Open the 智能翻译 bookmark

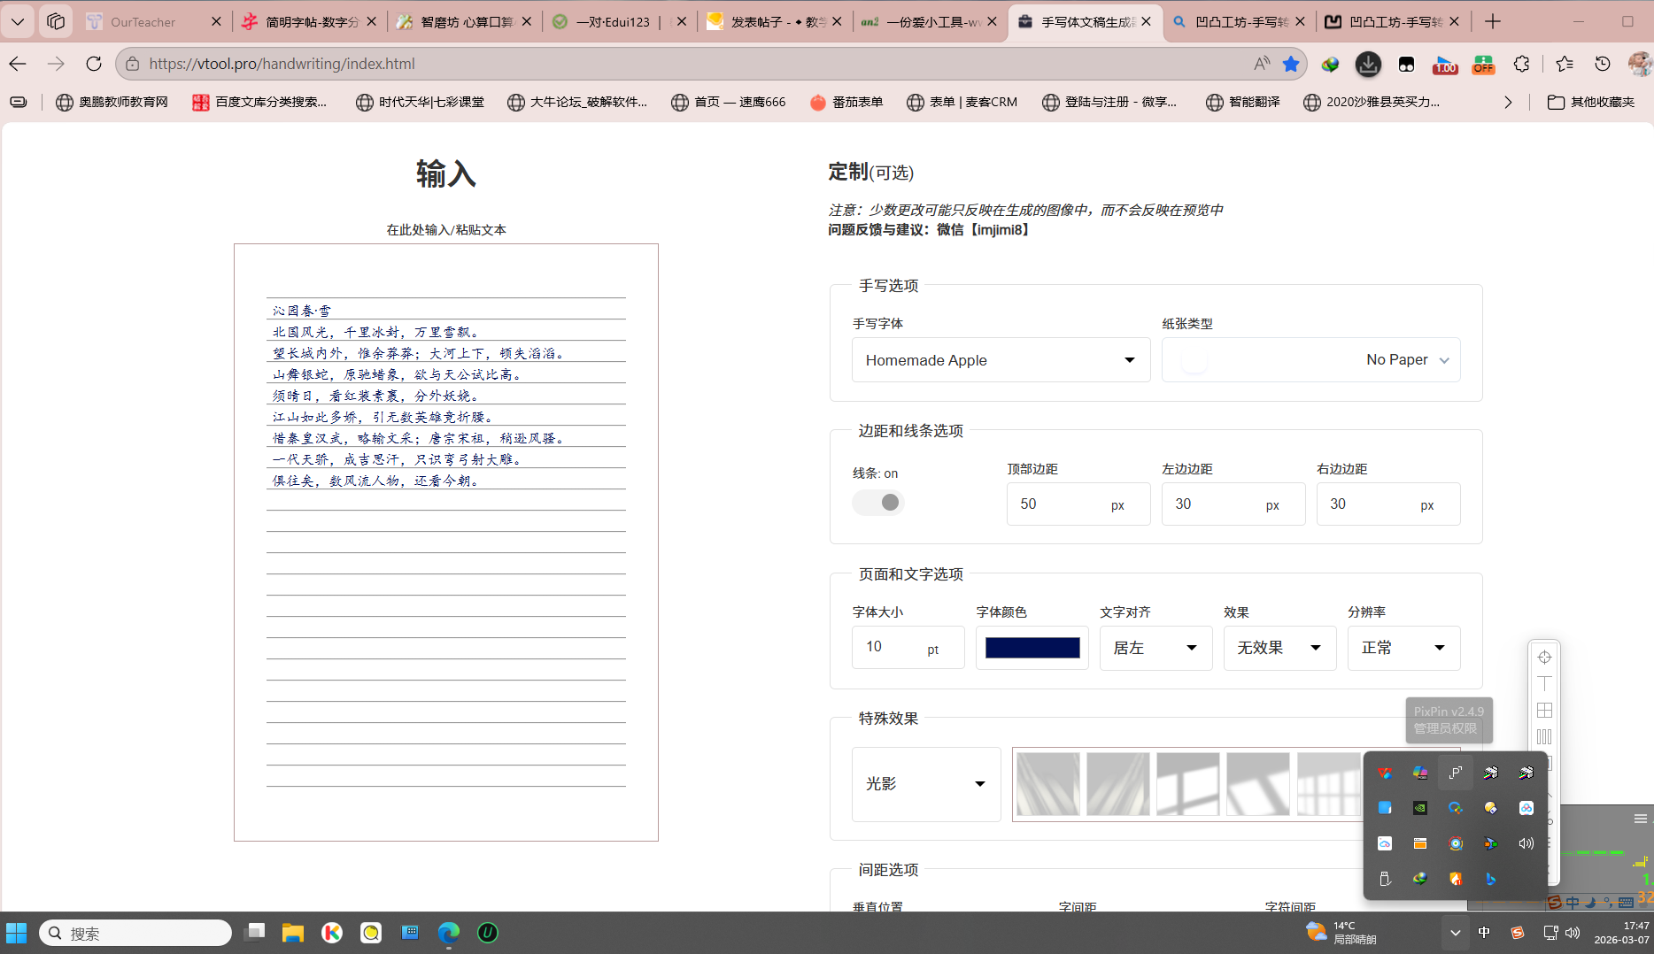pos(1243,102)
